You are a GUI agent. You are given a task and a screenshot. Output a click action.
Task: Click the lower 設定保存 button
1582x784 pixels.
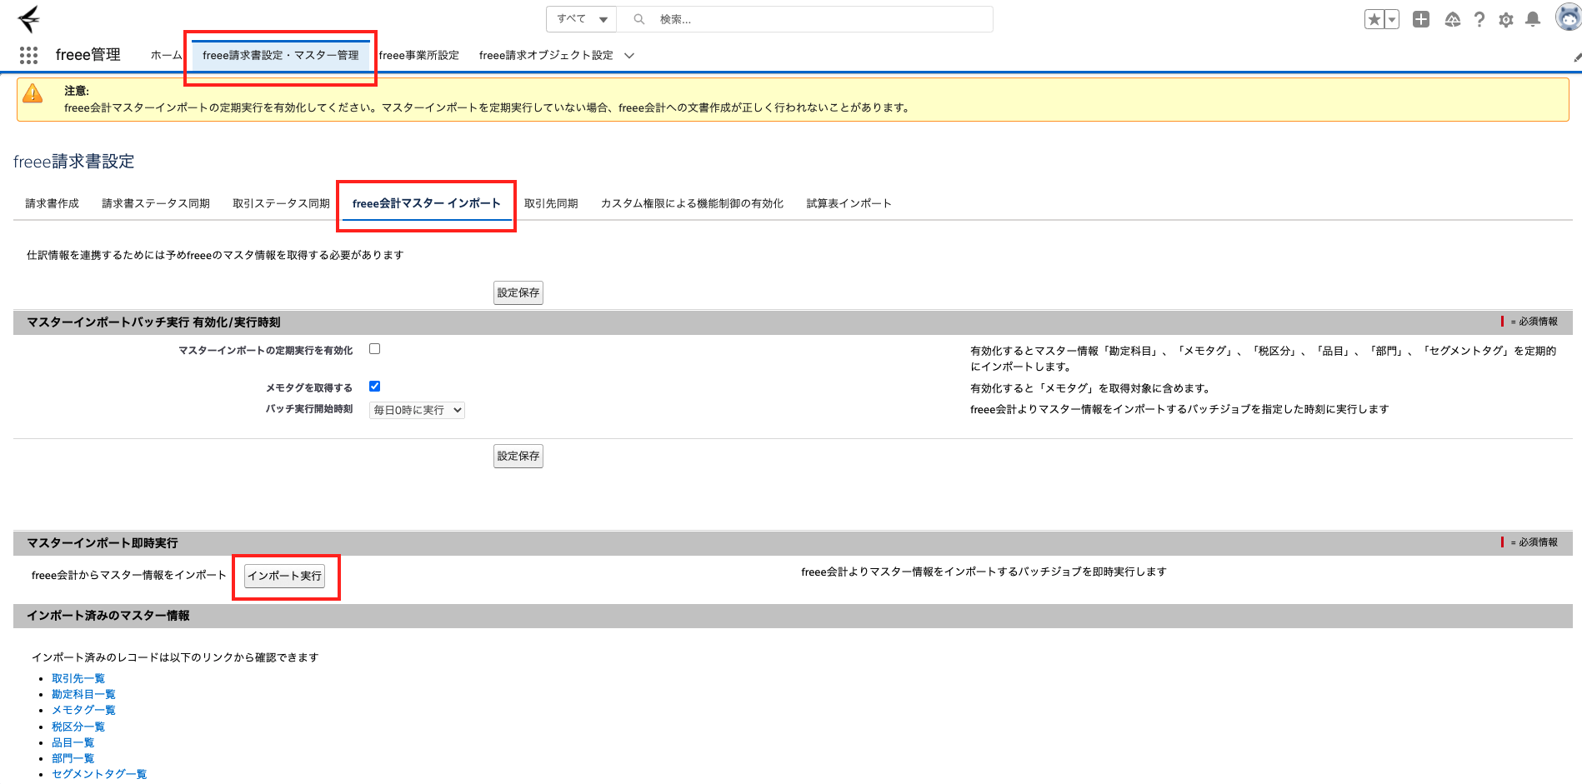coord(518,456)
